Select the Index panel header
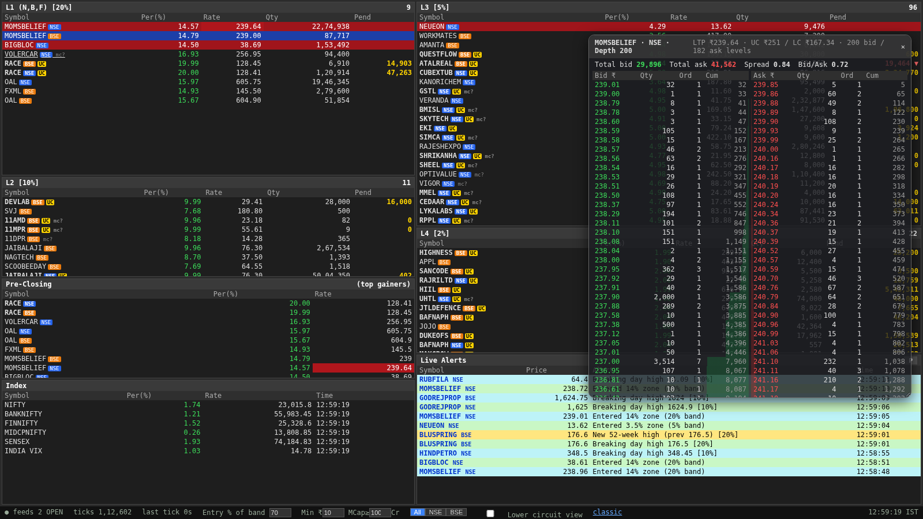The width and height of the screenshot is (923, 519). tap(208, 386)
